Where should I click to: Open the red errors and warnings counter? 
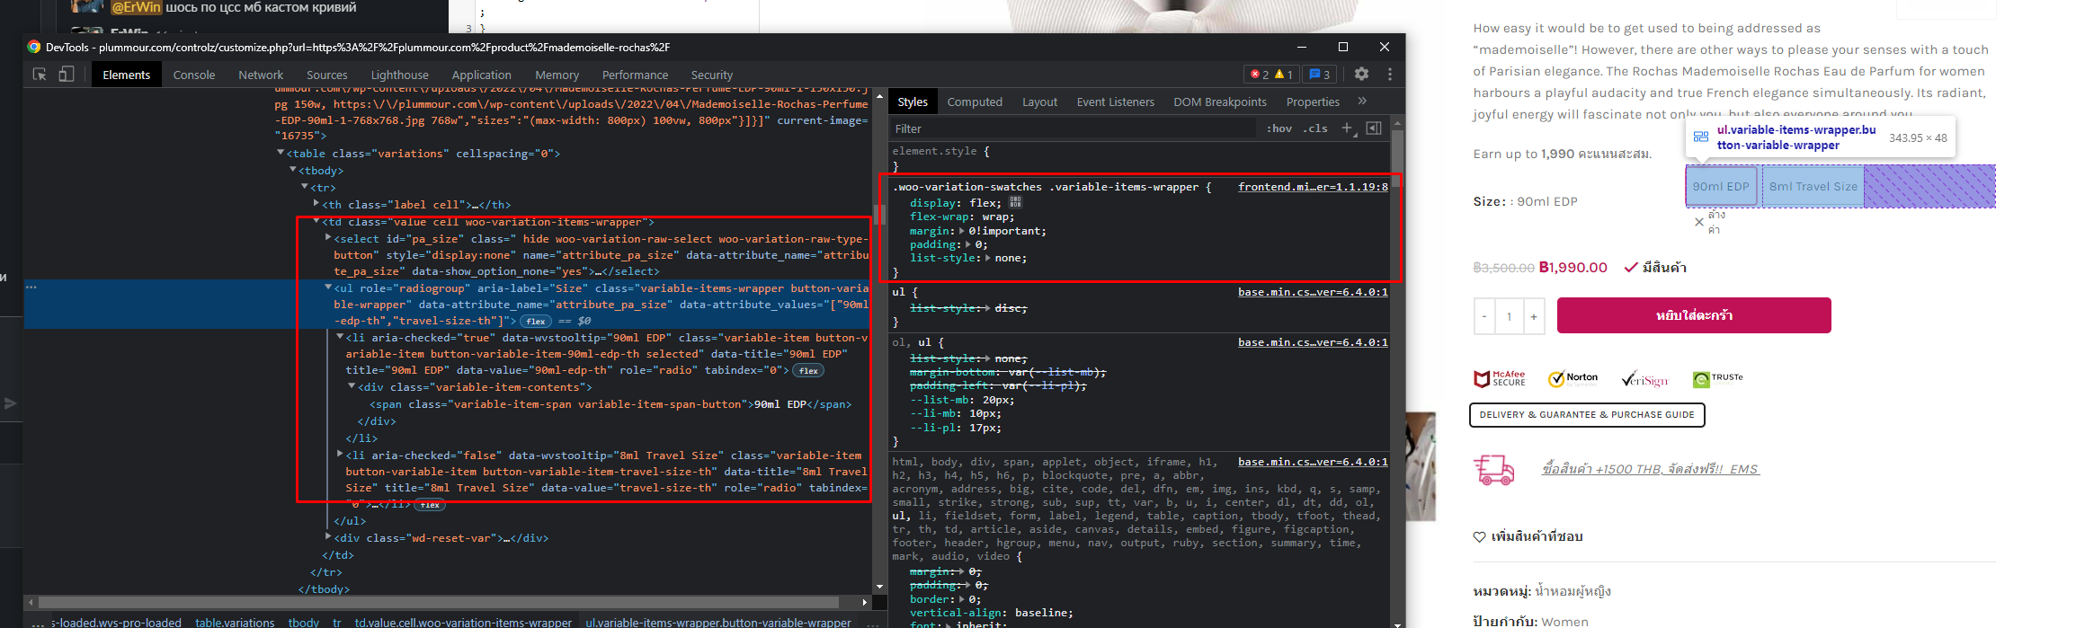tap(1272, 75)
